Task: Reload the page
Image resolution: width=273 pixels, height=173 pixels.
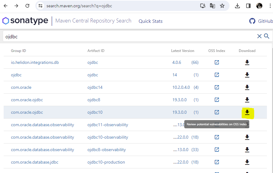Action: click(27, 6)
